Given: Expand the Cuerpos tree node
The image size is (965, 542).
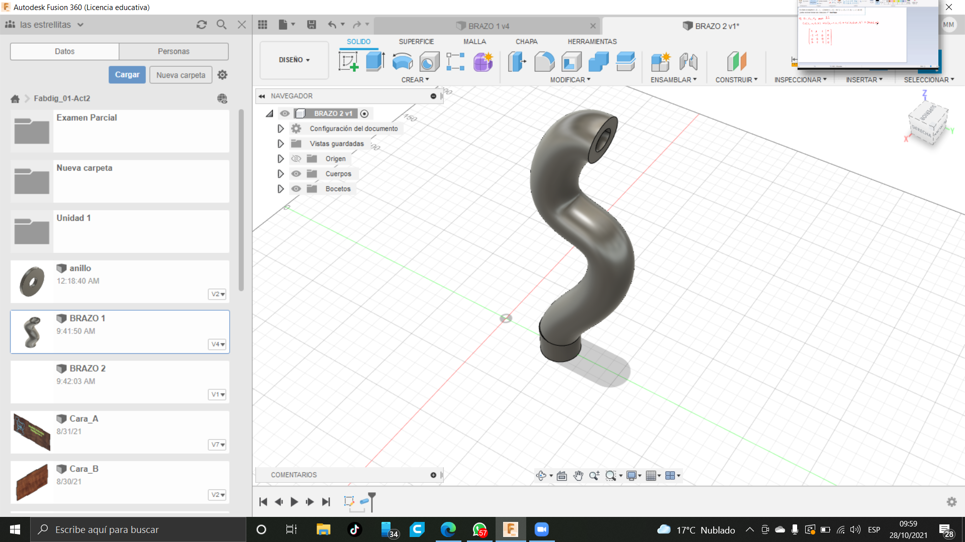Looking at the screenshot, I should 280,174.
